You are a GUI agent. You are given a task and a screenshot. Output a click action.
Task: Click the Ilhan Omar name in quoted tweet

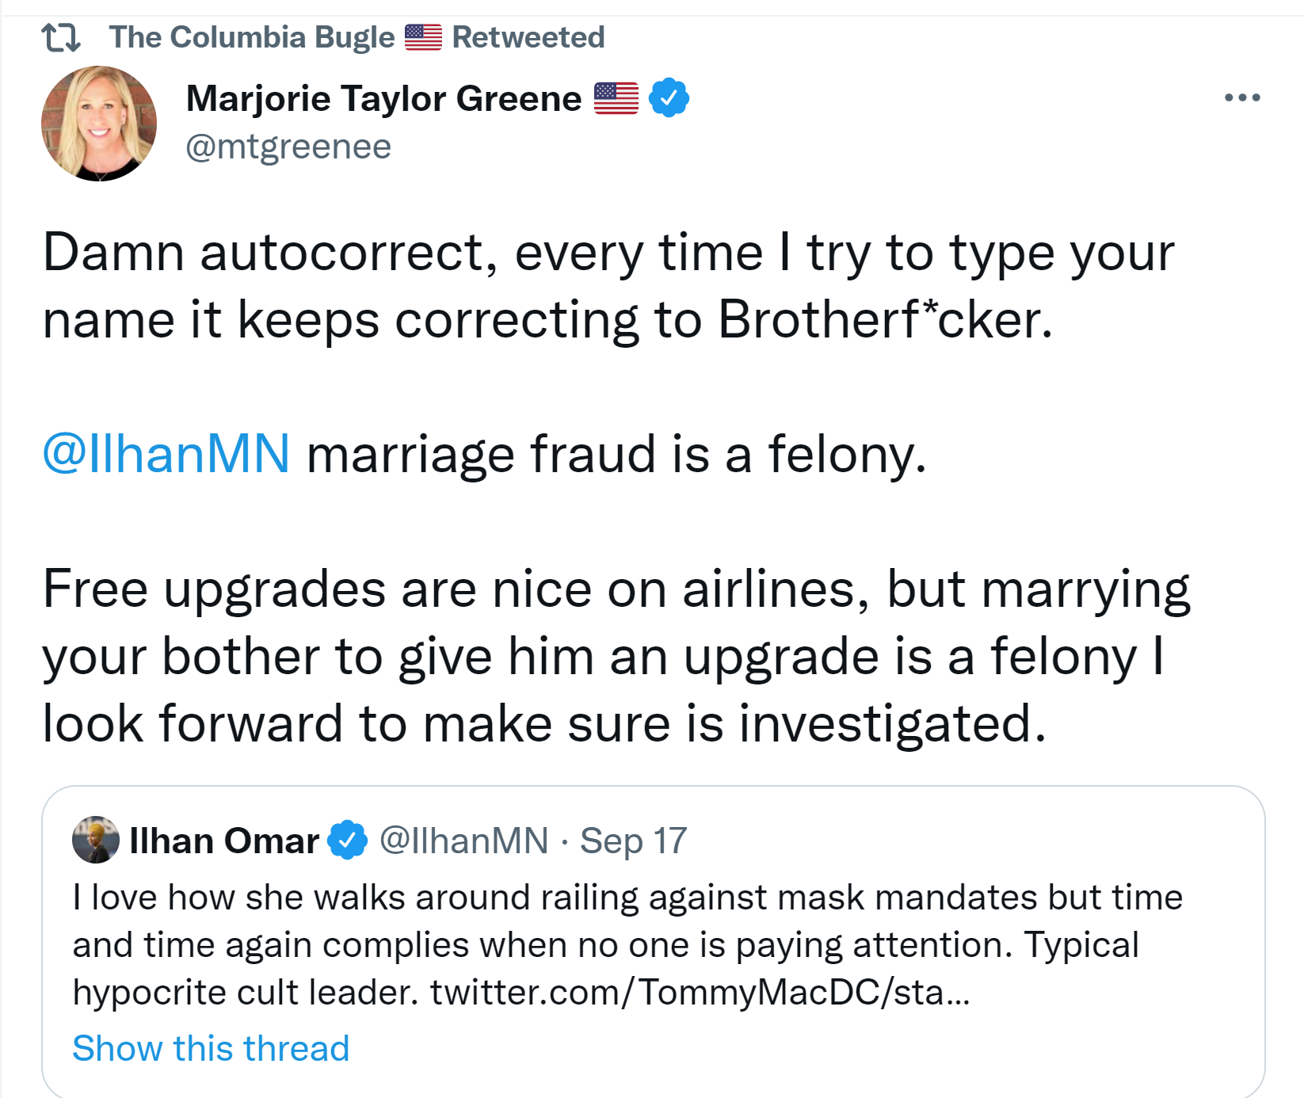pyautogui.click(x=224, y=841)
